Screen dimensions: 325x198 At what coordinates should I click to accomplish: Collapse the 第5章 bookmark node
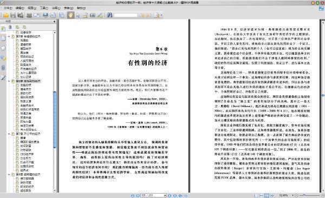pos(9,36)
